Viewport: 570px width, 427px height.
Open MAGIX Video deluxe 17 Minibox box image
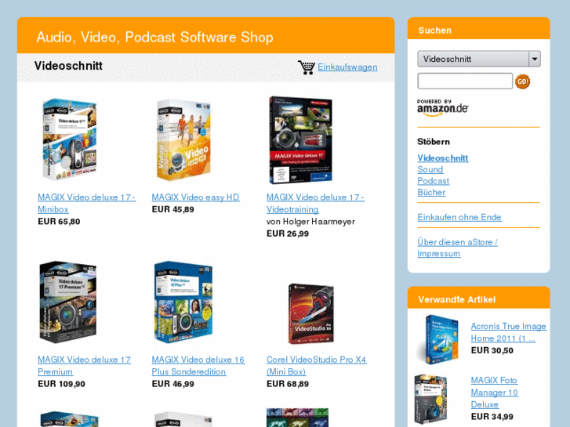(70, 139)
